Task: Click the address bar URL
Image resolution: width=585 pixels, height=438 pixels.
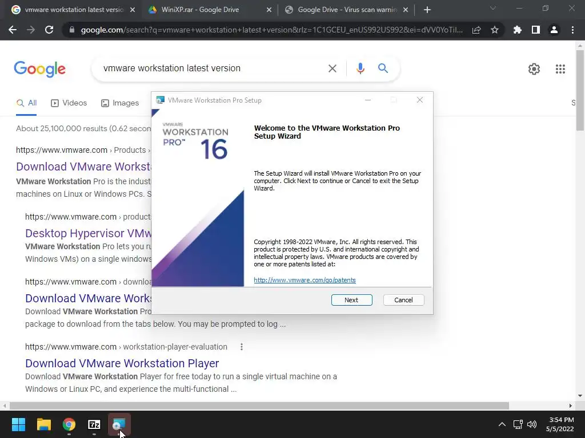Action: point(271,30)
